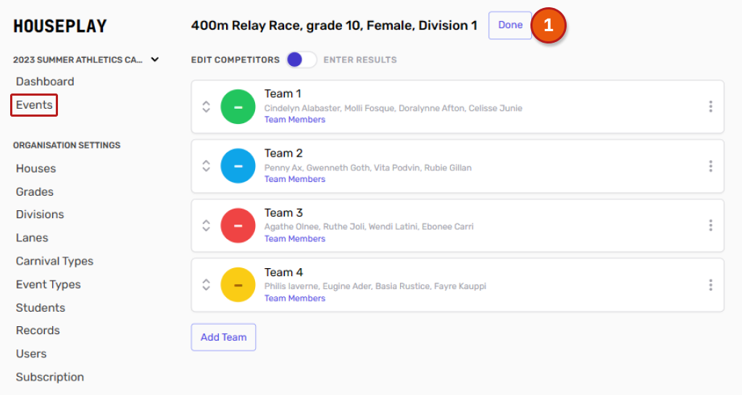Click the HOUSEPLAY logo
This screenshot has height=395, width=742.
click(60, 26)
